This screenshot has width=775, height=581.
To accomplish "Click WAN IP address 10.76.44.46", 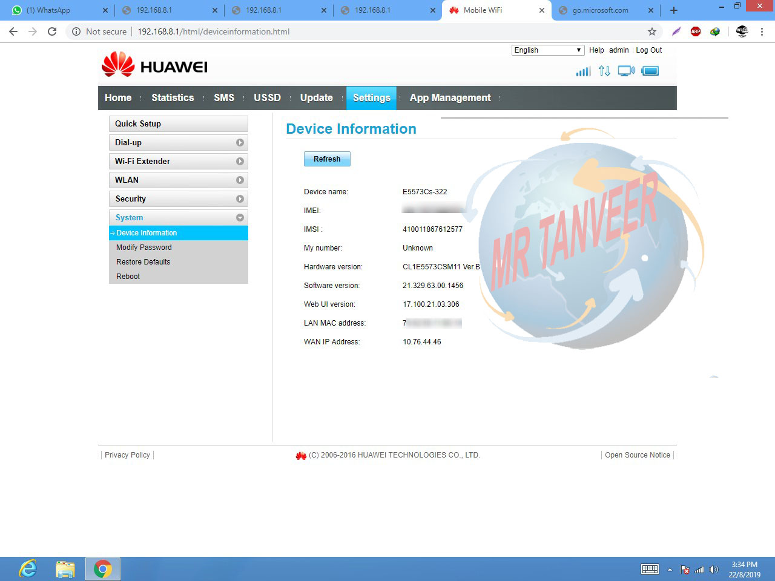I will tap(422, 342).
